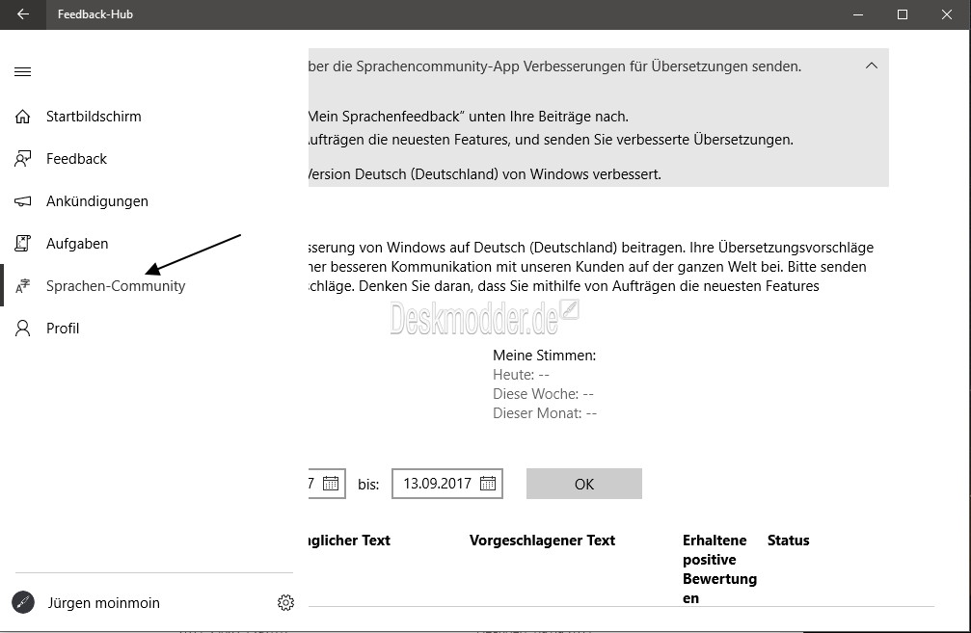Go to the Feedback section
This screenshot has width=971, height=633.
coord(77,159)
